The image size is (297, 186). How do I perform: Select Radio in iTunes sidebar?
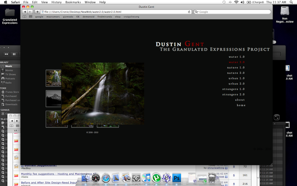tap(8, 82)
